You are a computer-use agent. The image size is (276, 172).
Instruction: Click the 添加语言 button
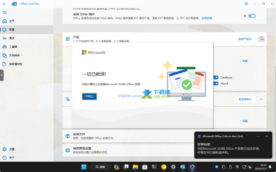(x=245, y=99)
